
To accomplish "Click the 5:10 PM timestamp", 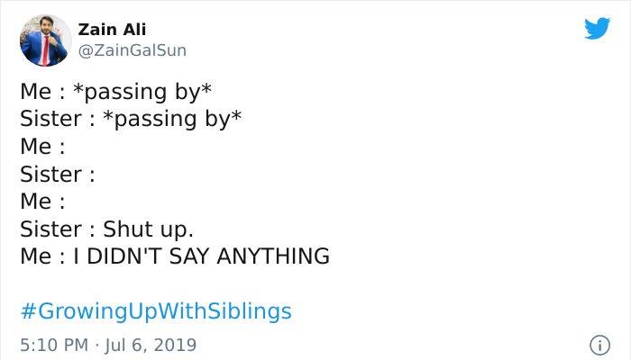I will pyautogui.click(x=54, y=345).
